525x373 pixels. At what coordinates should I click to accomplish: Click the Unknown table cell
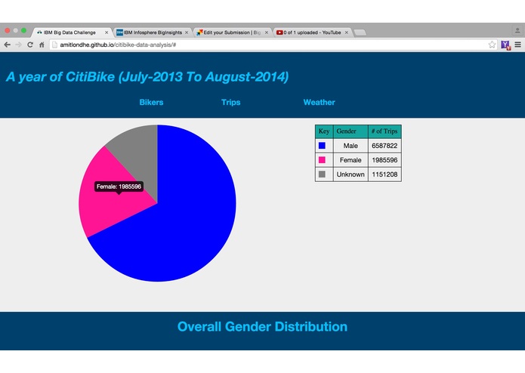(x=351, y=174)
